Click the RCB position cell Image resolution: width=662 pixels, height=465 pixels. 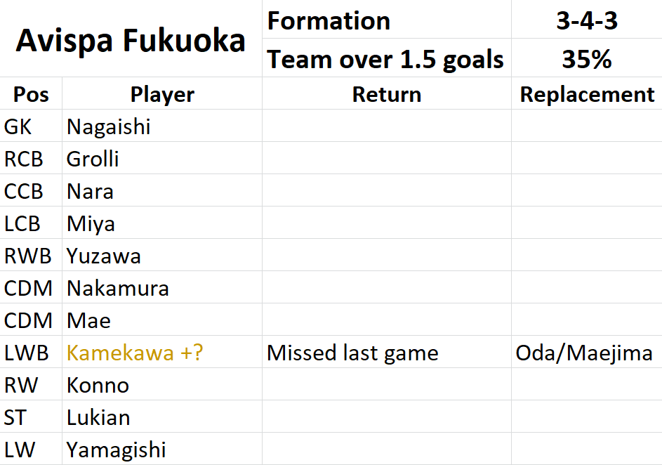[x=31, y=158]
